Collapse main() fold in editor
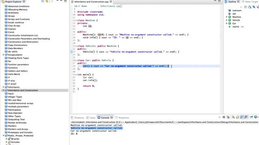The width and height of the screenshot is (259, 145). click(x=76, y=75)
